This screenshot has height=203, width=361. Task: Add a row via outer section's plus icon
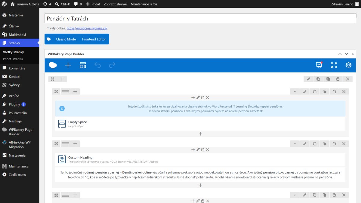coord(62,79)
